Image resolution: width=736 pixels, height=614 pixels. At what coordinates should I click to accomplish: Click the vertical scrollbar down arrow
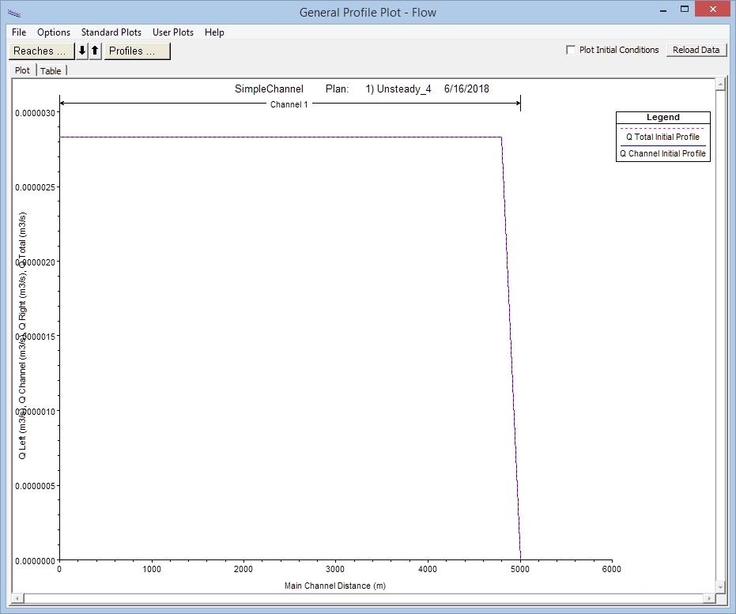[x=720, y=586]
